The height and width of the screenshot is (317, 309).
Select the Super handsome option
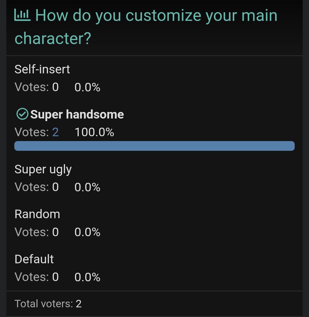point(77,115)
